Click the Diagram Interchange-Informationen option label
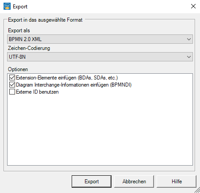This screenshot has height=193, width=200. [74, 85]
